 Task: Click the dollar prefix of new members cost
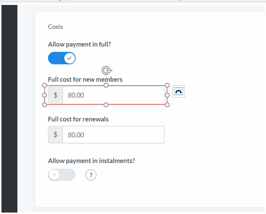point(55,95)
